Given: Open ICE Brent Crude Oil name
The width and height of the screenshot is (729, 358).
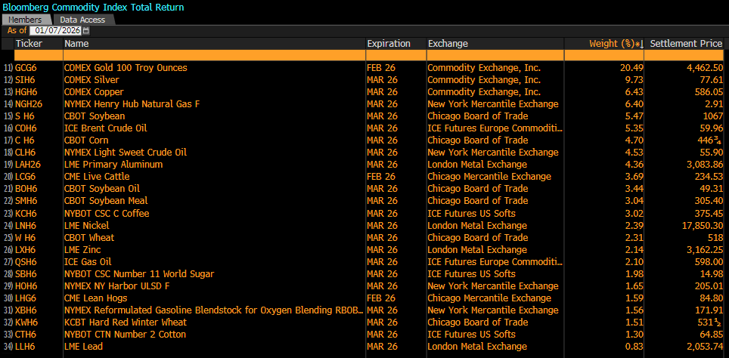Looking at the screenshot, I should click(x=106, y=128).
